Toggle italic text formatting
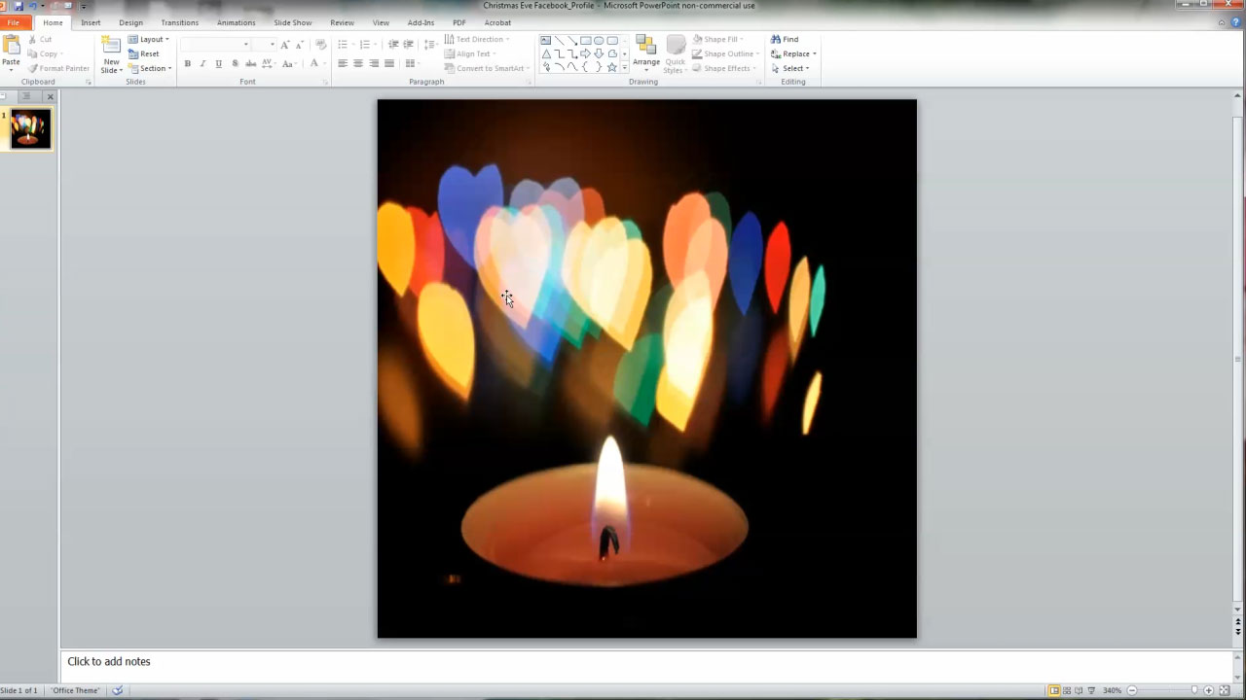This screenshot has width=1246, height=700. (x=202, y=63)
